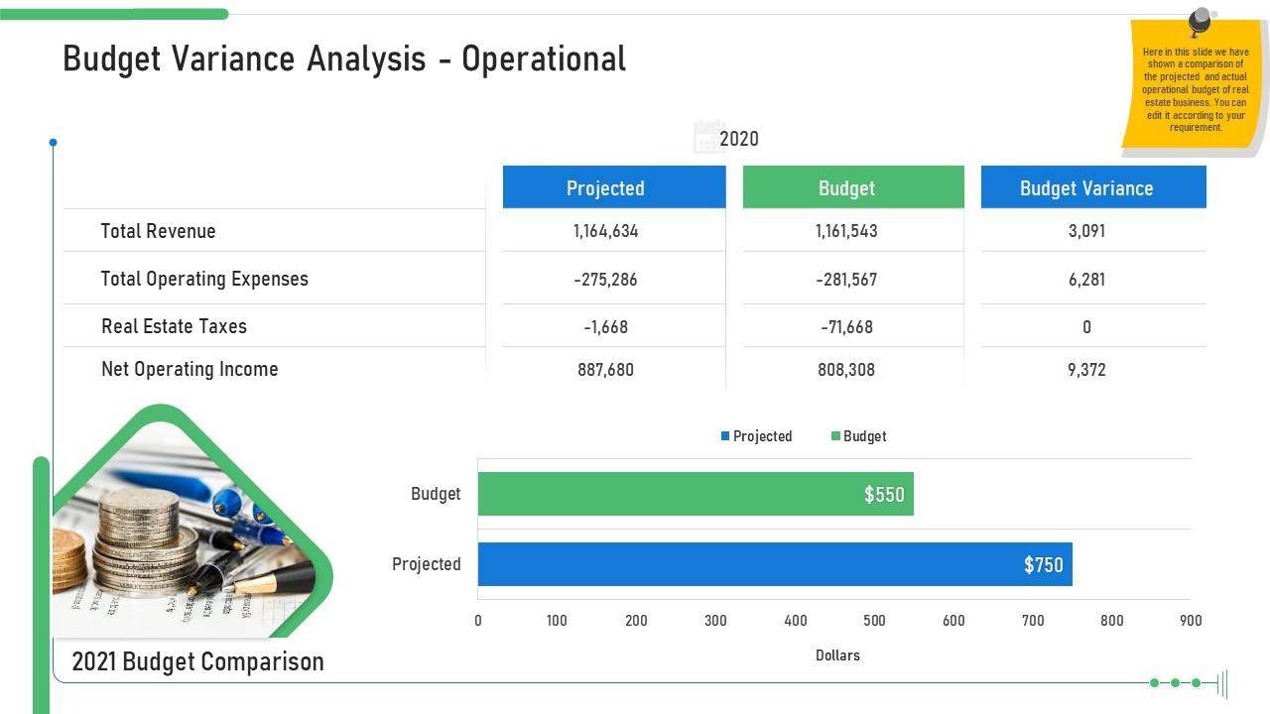1270x714 pixels.
Task: Select the green dots ornament at bottom right
Action: [x=1176, y=681]
